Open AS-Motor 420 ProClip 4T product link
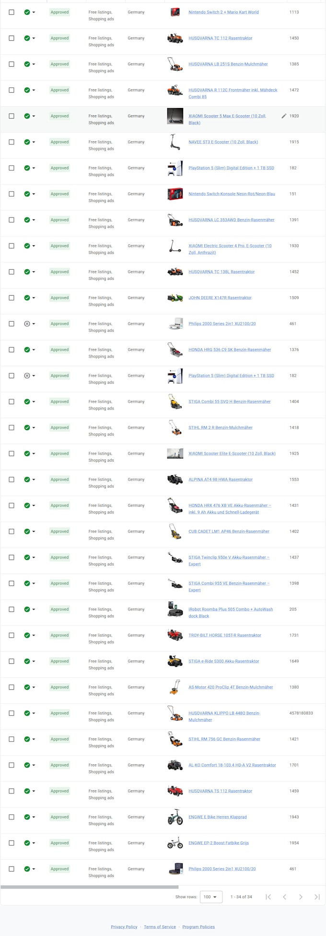 click(231, 687)
